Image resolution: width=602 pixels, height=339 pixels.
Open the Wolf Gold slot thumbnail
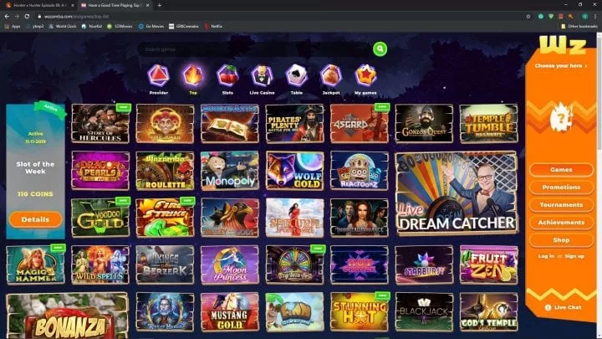(x=294, y=171)
